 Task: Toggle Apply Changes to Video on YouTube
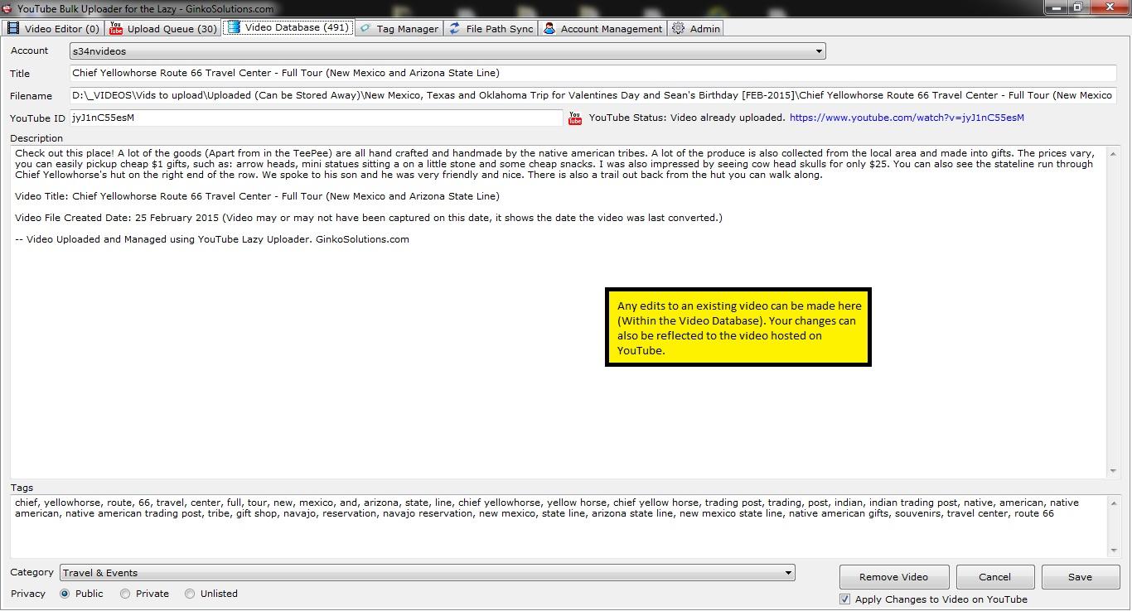[x=844, y=599]
